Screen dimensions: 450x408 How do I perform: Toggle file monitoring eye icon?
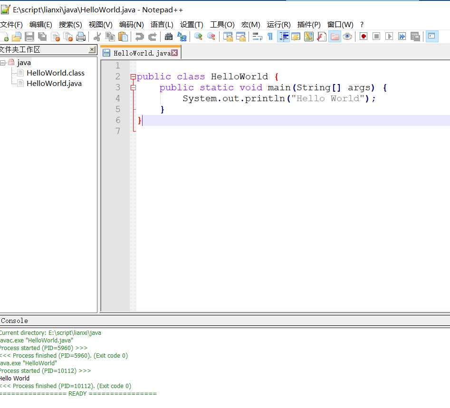[347, 37]
